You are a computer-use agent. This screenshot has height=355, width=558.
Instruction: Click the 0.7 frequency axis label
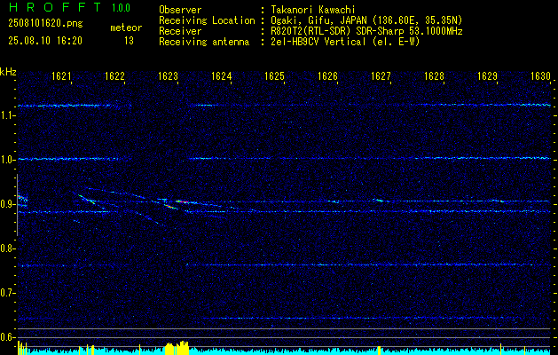[x=7, y=293]
